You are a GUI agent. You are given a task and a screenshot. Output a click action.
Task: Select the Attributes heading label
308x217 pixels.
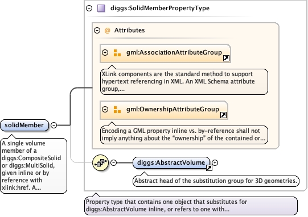129,30
